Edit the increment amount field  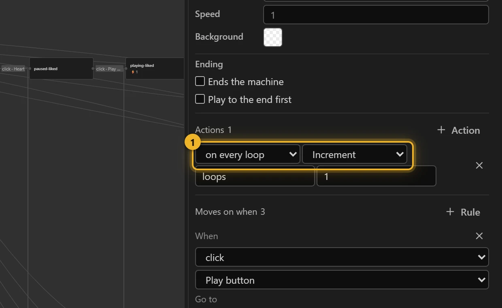point(376,176)
